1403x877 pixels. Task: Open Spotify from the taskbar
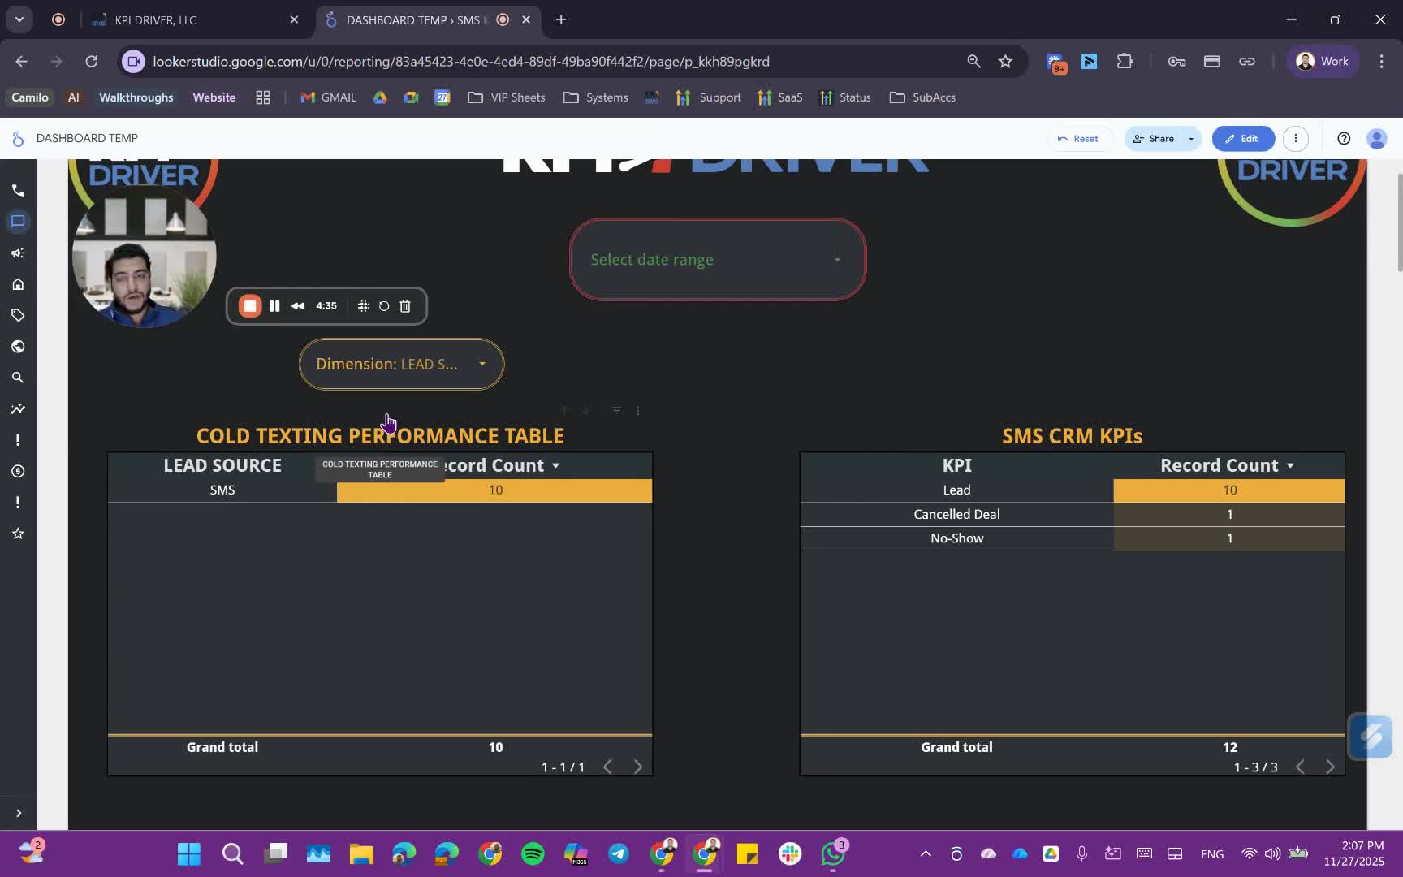pyautogui.click(x=533, y=853)
